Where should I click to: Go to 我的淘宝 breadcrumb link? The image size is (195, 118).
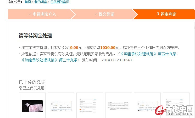click(41, 2)
